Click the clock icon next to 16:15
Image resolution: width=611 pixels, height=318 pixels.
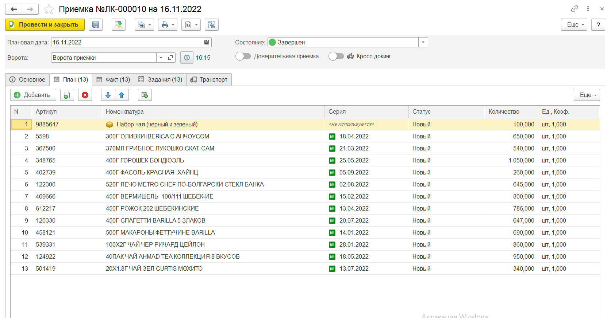pos(187,58)
